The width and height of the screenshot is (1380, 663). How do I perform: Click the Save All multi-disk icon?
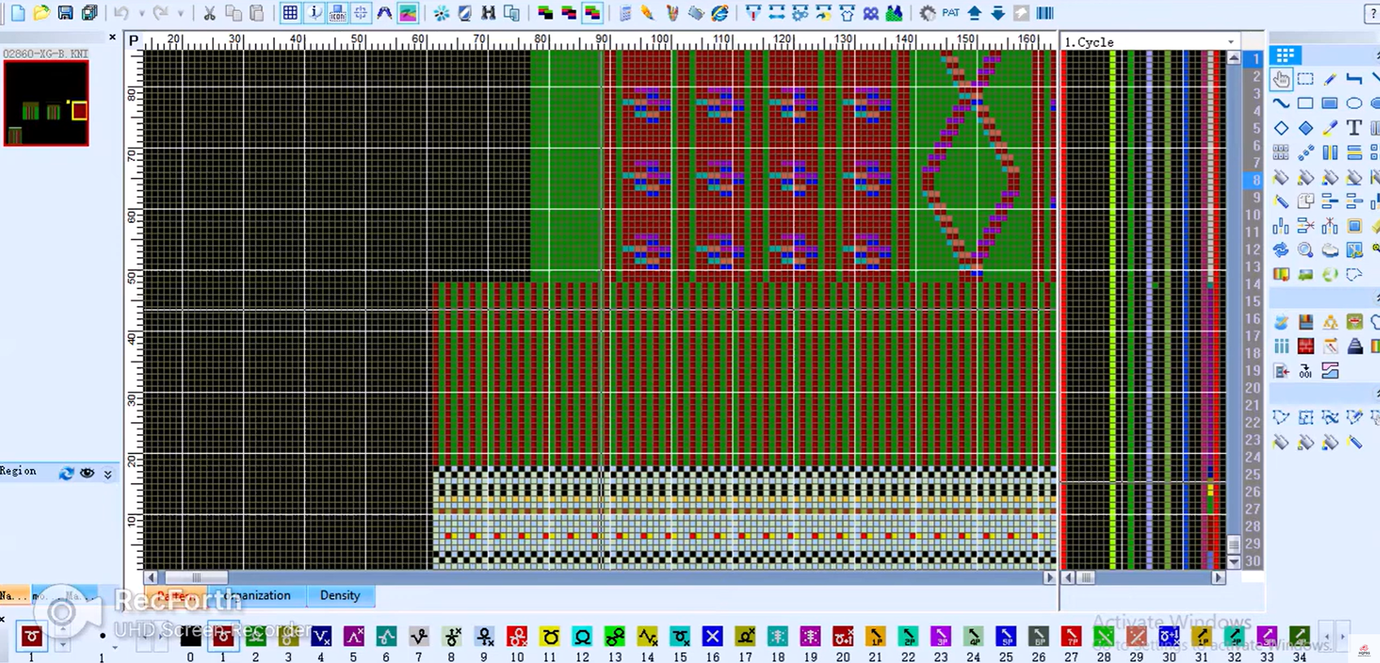[x=89, y=13]
